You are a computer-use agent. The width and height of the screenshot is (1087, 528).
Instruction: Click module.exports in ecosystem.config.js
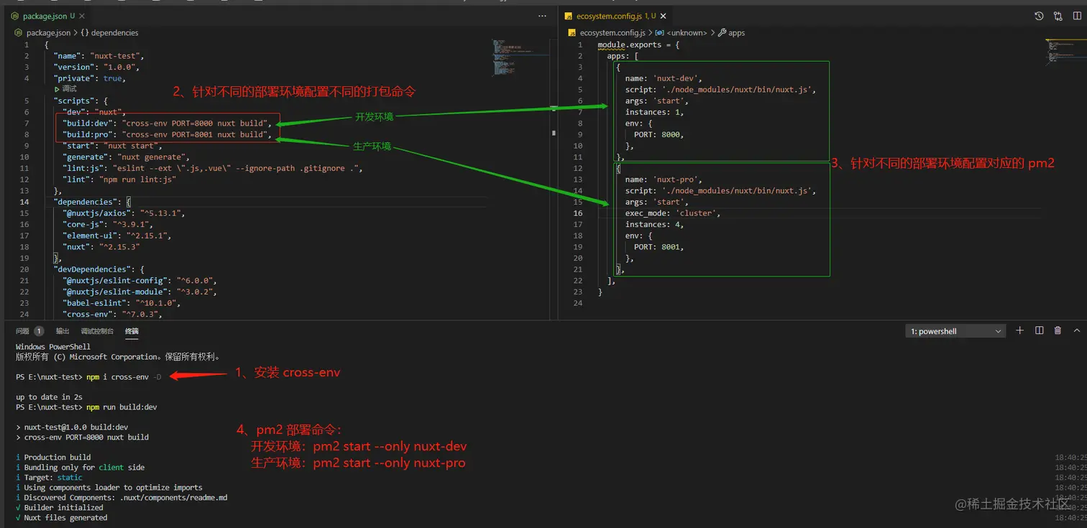pyautogui.click(x=629, y=45)
